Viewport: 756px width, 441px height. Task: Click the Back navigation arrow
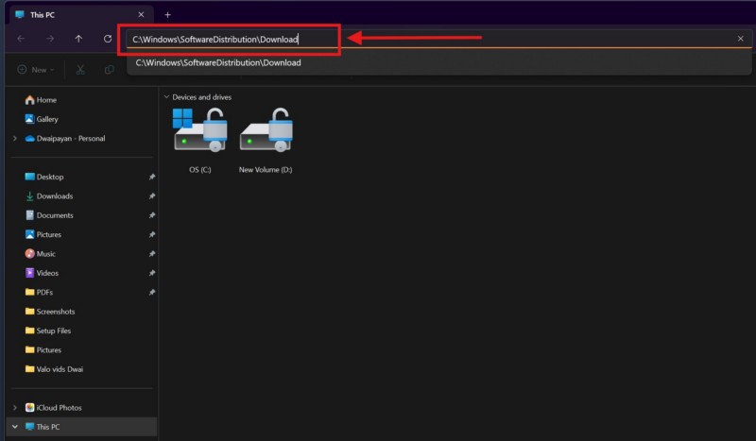[x=21, y=39]
